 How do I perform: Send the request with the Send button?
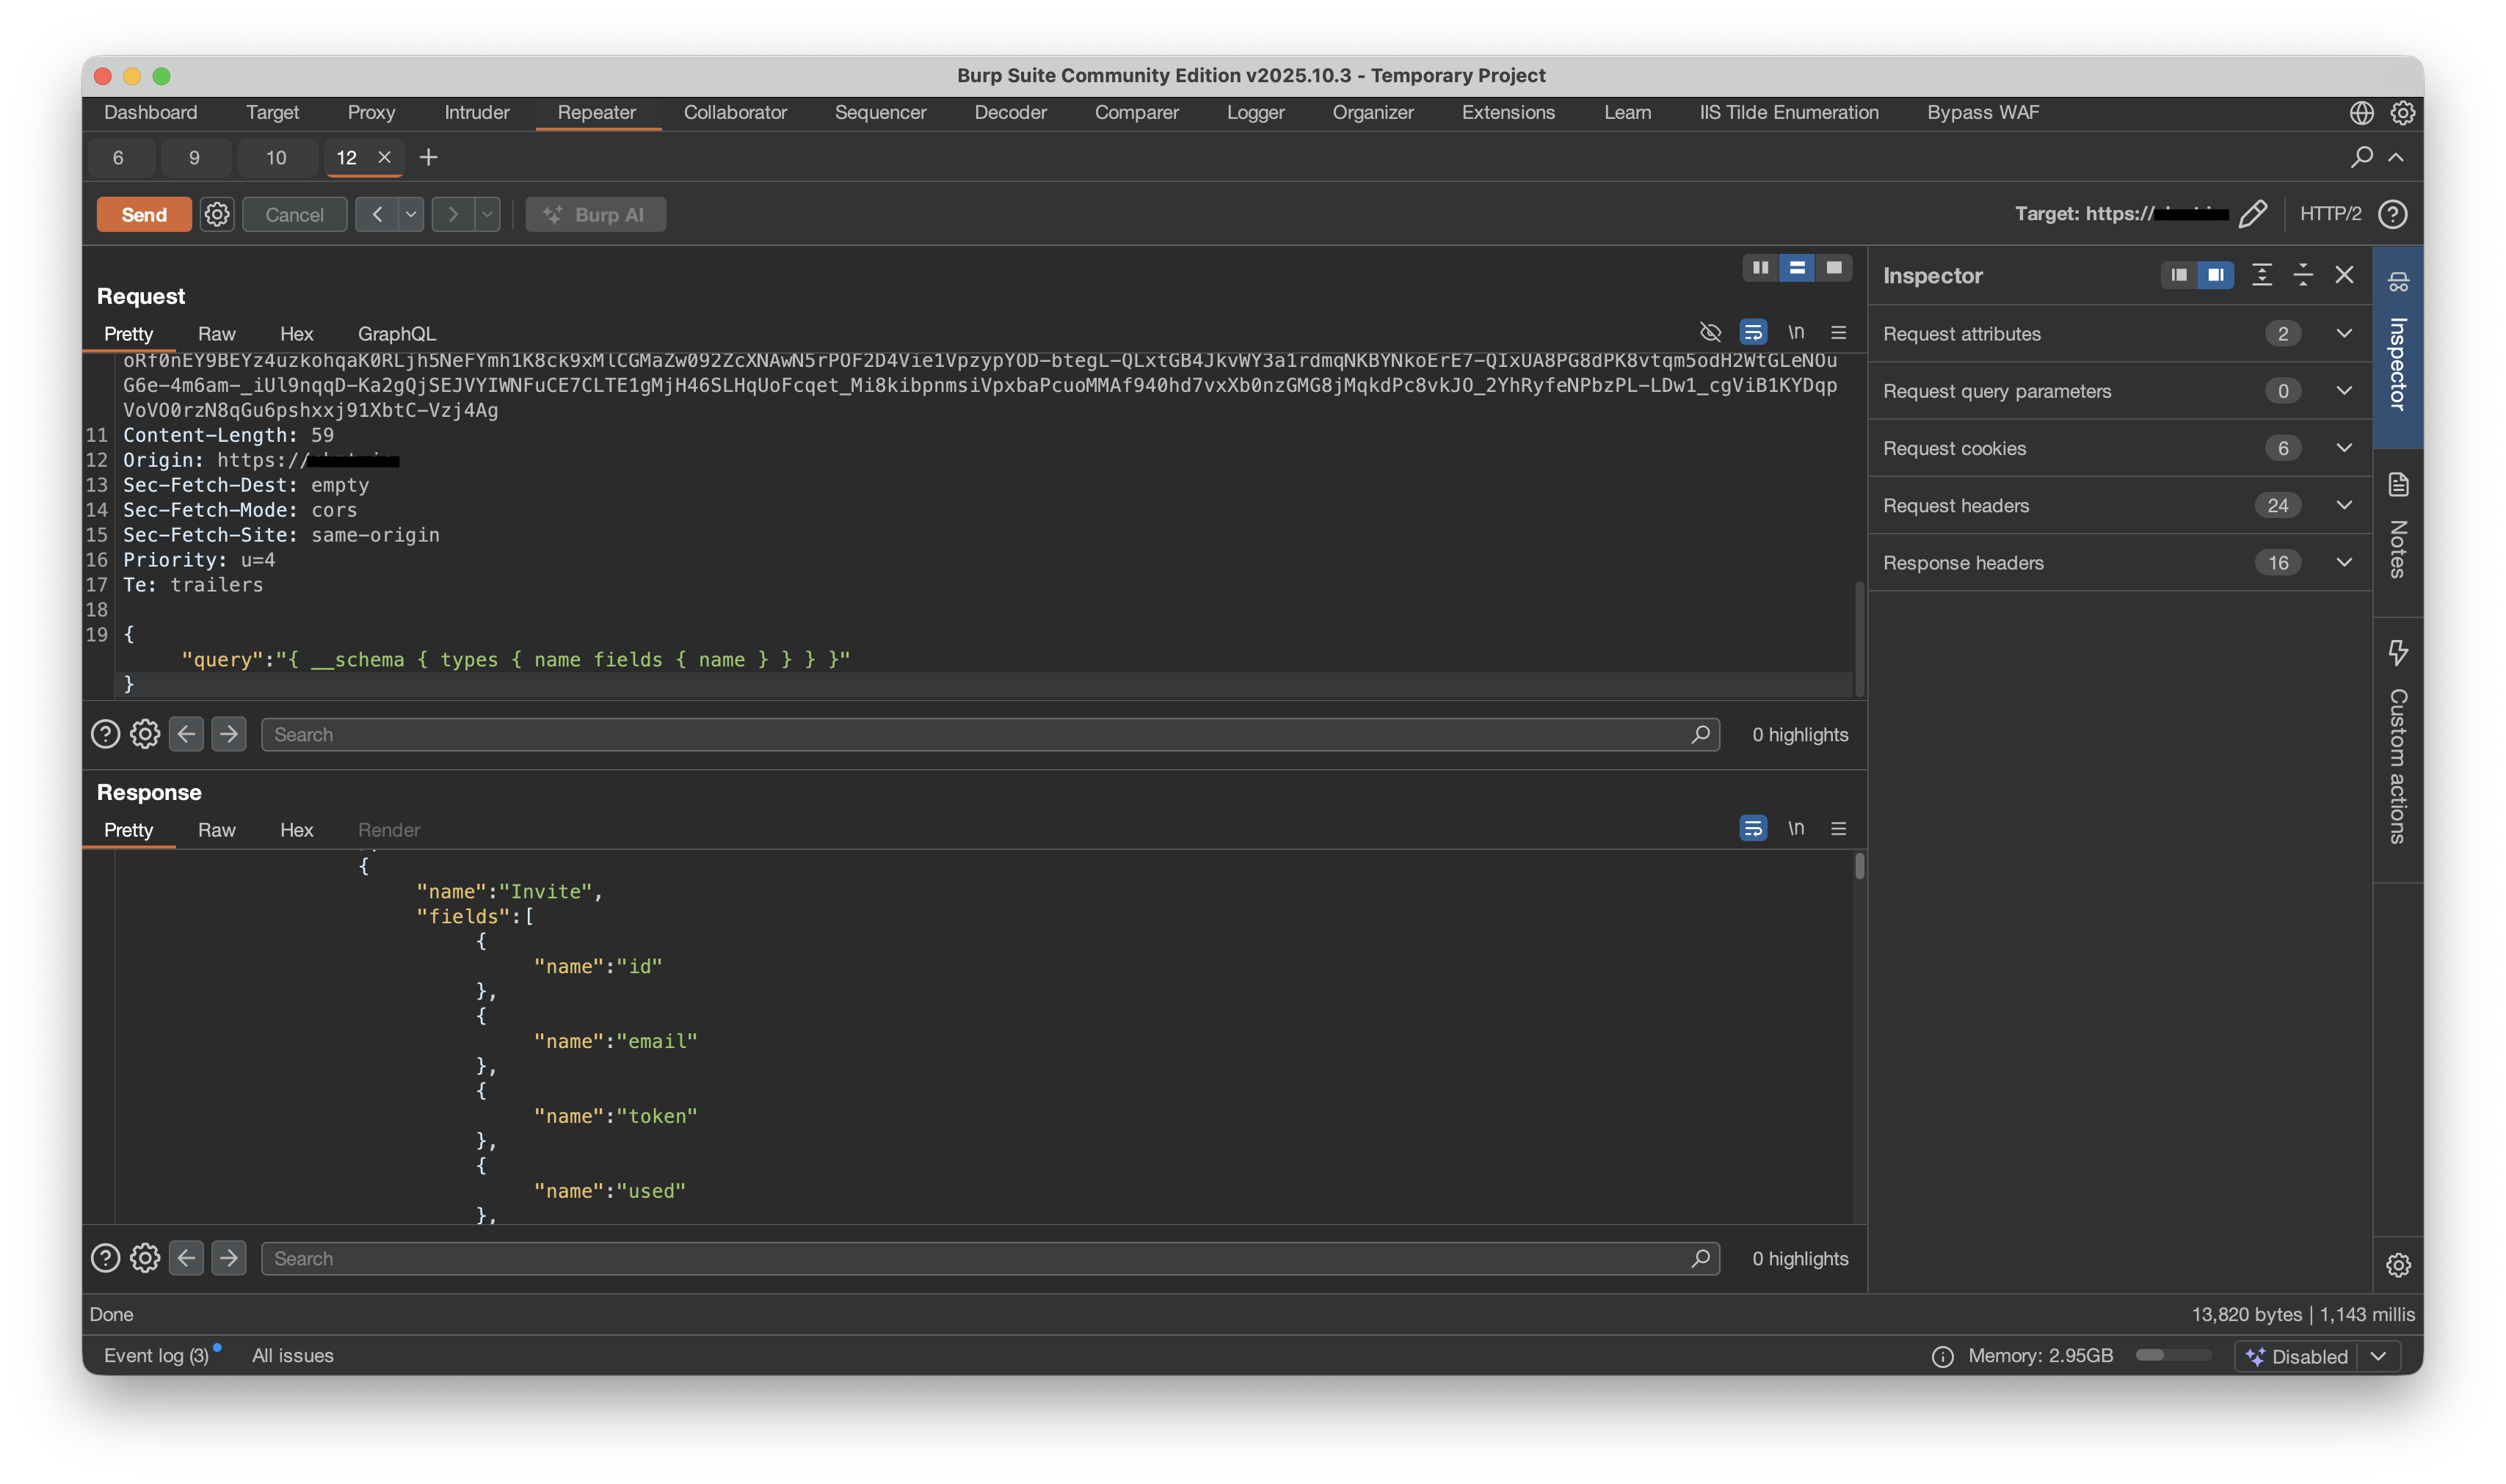[x=143, y=213]
